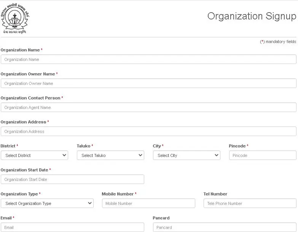Image resolution: width=298 pixels, height=232 pixels.
Task: Focus the Organization Name input field
Action: 148,59
